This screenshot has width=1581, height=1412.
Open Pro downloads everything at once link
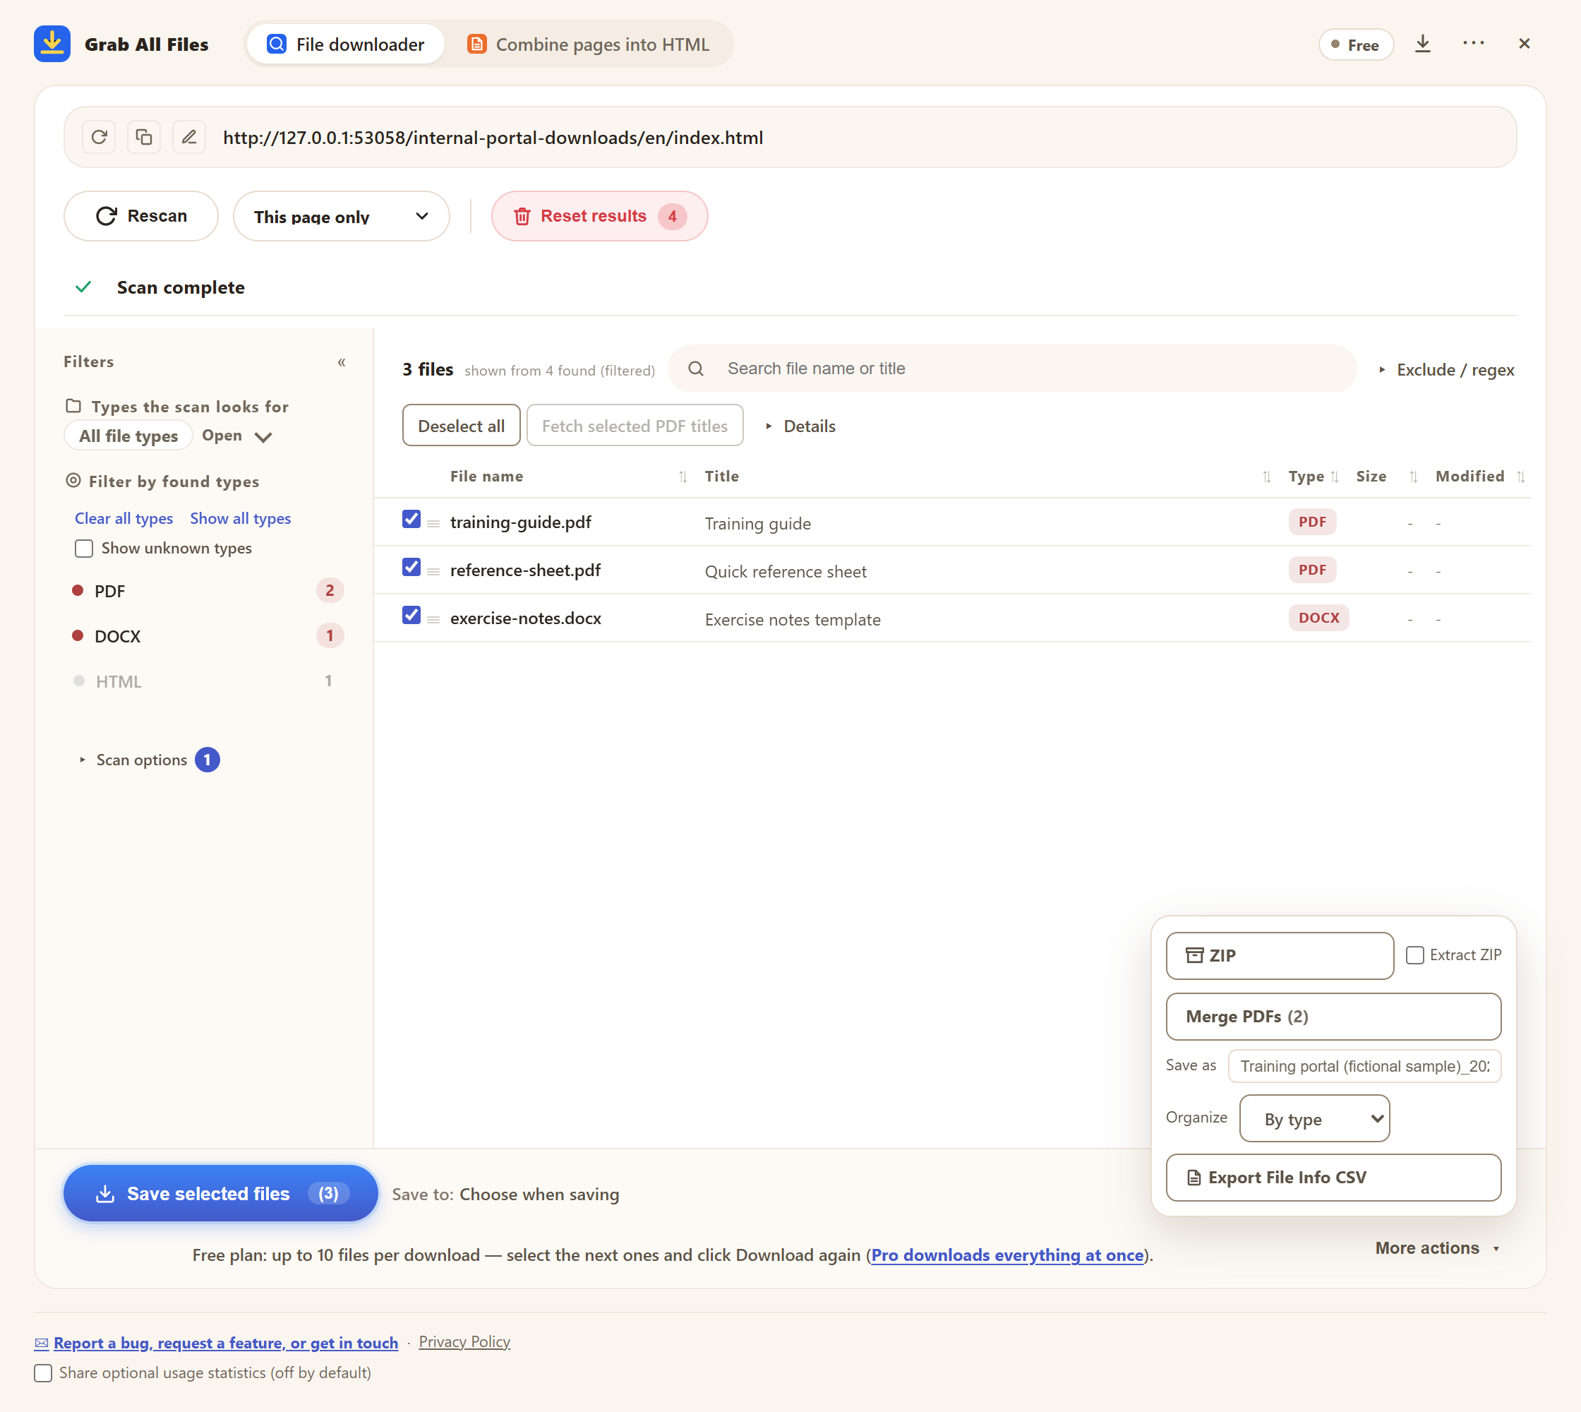pyautogui.click(x=1007, y=1255)
